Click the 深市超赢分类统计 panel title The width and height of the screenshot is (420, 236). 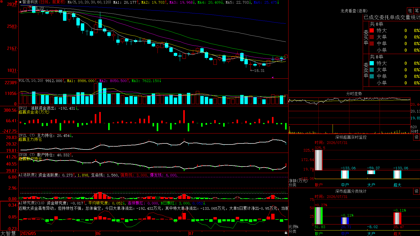click(351, 191)
